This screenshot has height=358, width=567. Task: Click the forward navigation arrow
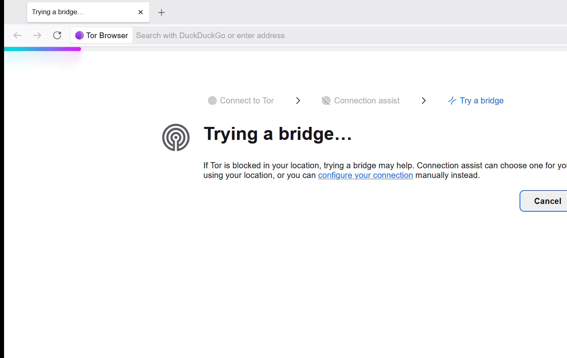(37, 35)
